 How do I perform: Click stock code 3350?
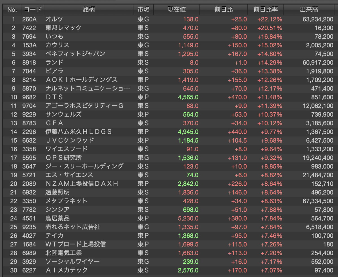(x=29, y=201)
